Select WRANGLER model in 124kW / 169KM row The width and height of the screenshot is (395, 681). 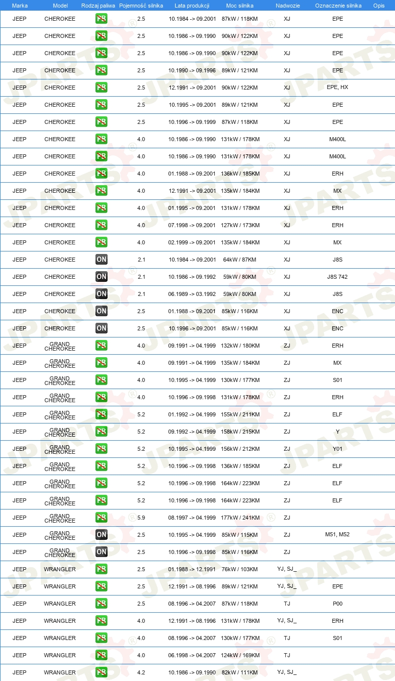click(60, 655)
